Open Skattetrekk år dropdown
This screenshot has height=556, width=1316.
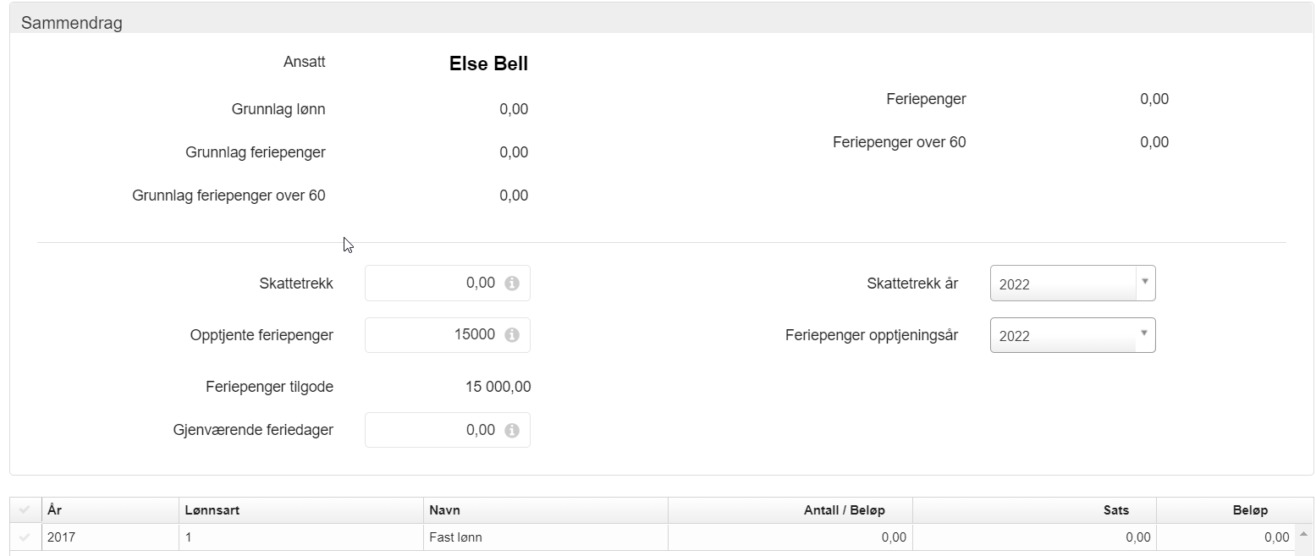point(1064,284)
